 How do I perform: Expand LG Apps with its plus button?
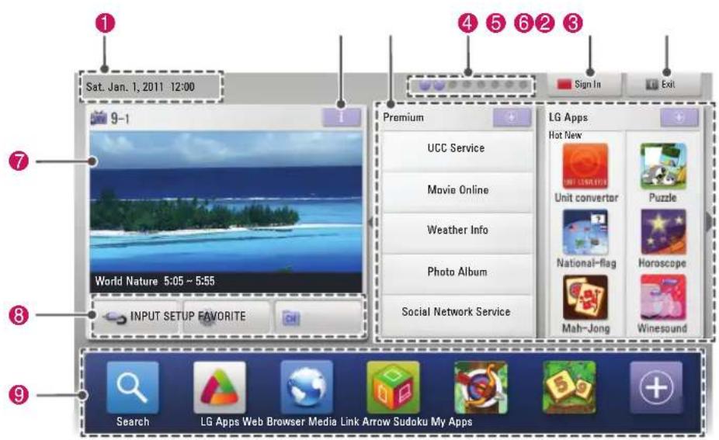[679, 118]
